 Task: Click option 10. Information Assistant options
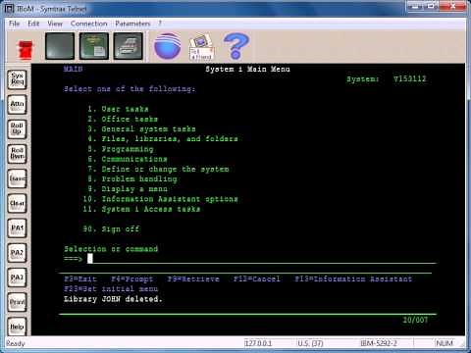(160, 199)
